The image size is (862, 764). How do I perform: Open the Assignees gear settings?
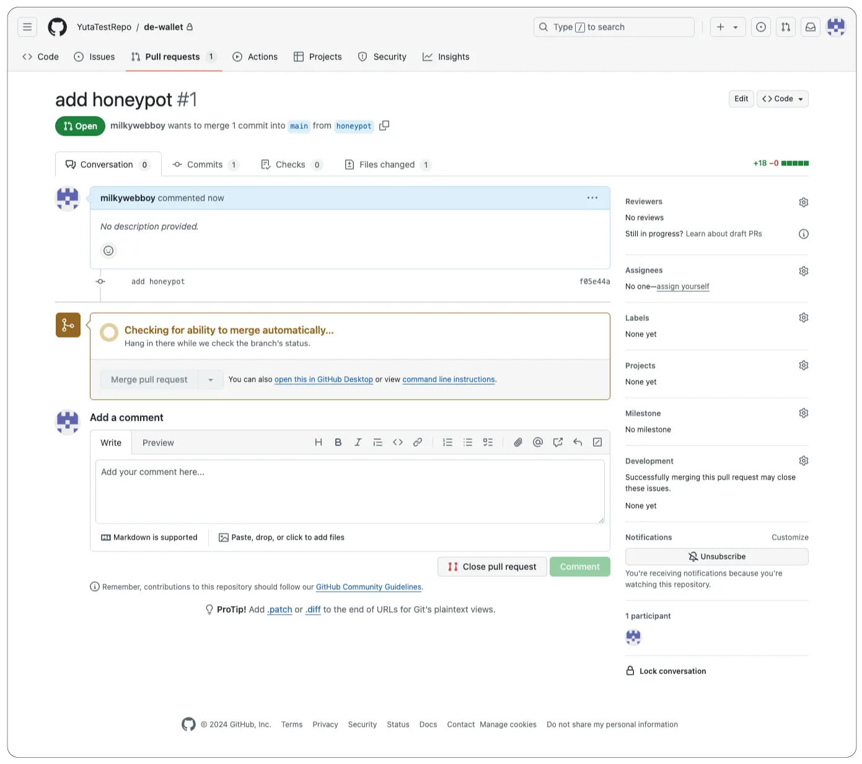point(804,271)
